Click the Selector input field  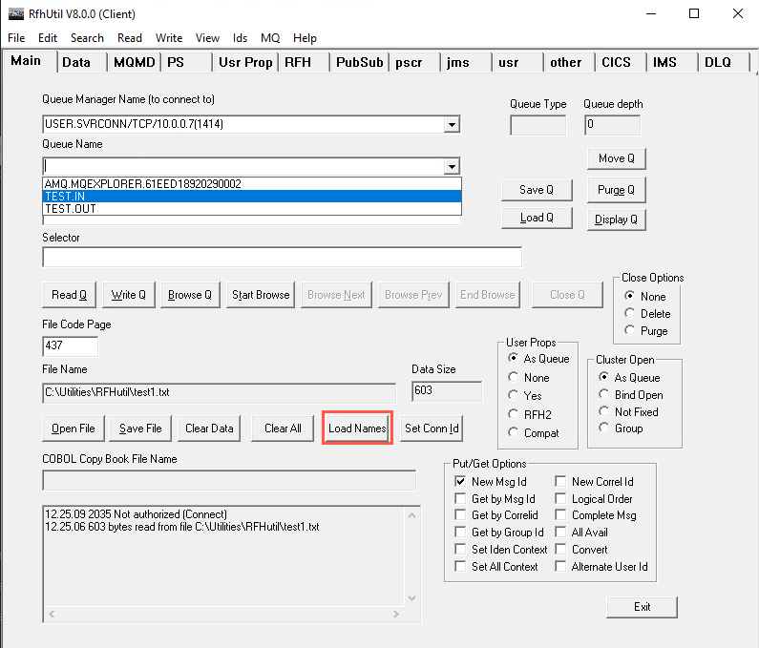(x=283, y=257)
